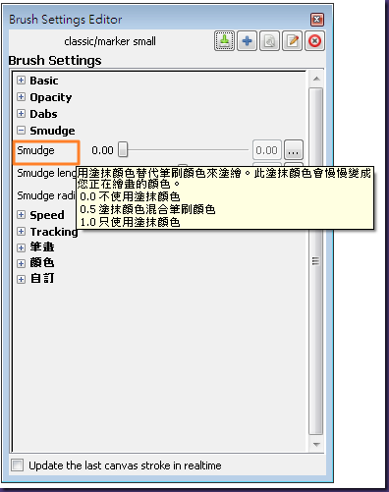Click the copy brush icon
The height and width of the screenshot is (492, 389).
coord(269,41)
